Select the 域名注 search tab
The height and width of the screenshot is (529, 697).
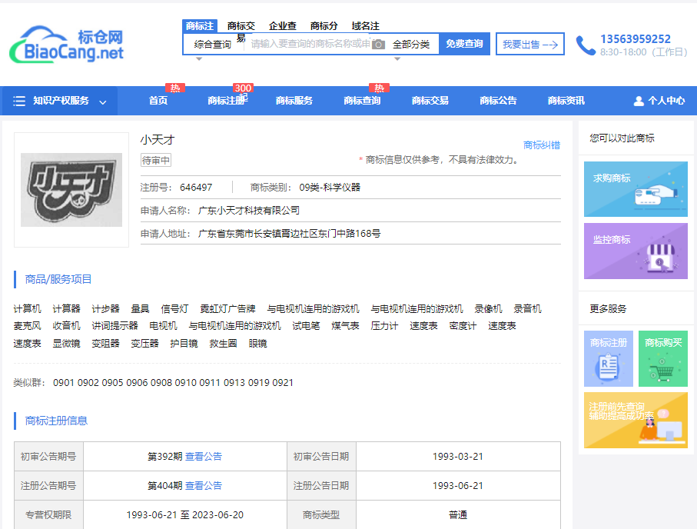(x=365, y=26)
